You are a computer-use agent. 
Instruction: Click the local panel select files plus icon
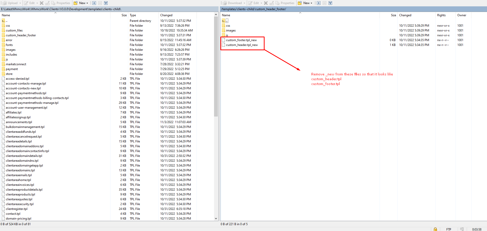pos(94,3)
